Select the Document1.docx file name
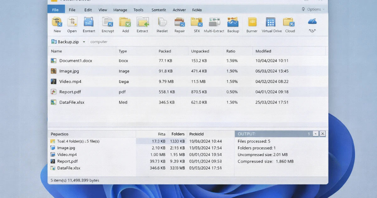The height and width of the screenshot is (198, 377). (76, 61)
